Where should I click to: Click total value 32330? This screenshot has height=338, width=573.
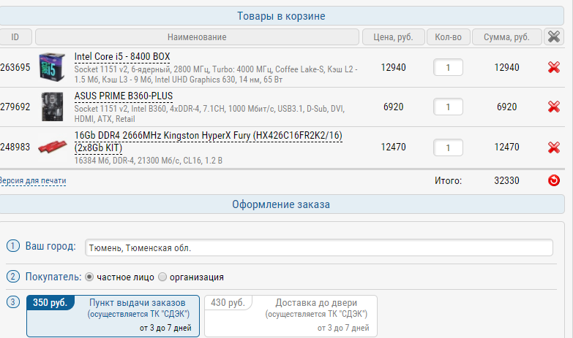point(506,180)
